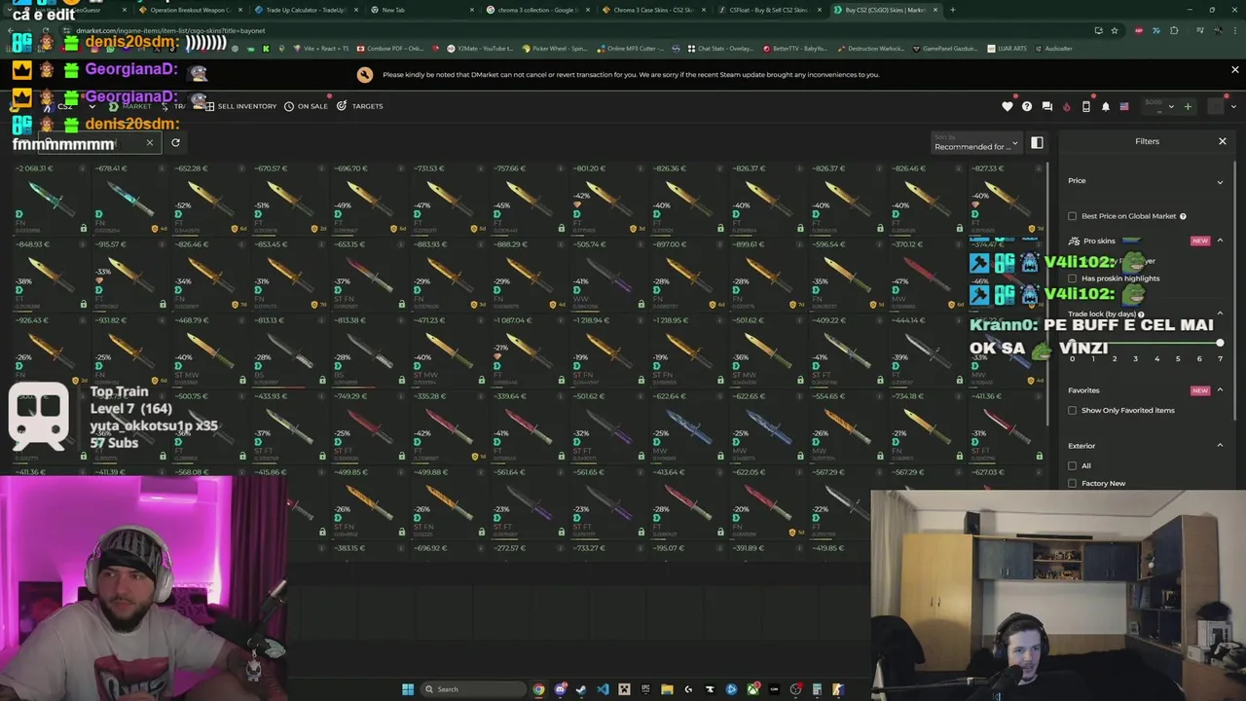This screenshot has width=1246, height=701.
Task: Open the Xbox app on taskbar
Action: (752, 689)
